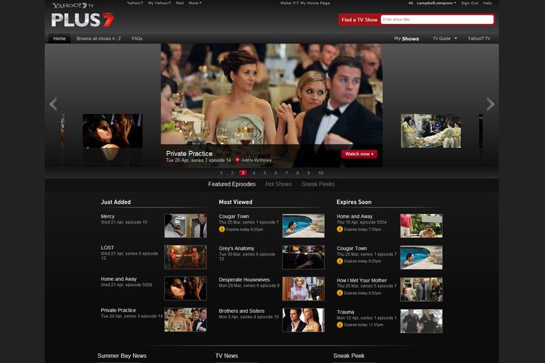Click the Enter show title search field
Screen dimensions: 545x363
coord(437,20)
